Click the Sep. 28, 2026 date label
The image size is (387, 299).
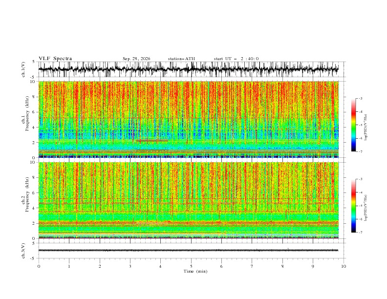136,59
